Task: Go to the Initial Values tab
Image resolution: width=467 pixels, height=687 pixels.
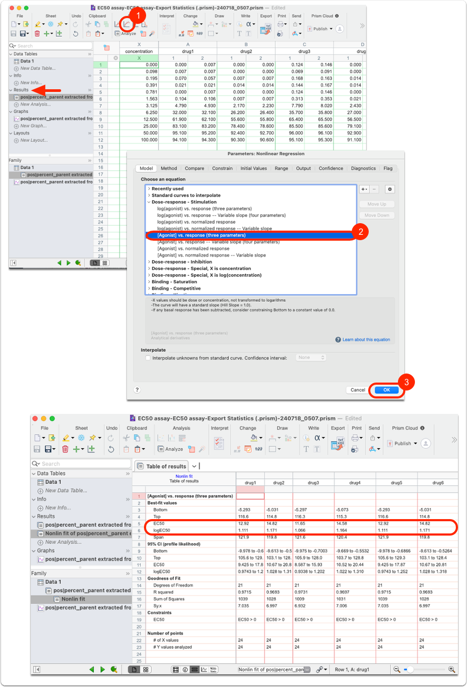Action: (253, 168)
